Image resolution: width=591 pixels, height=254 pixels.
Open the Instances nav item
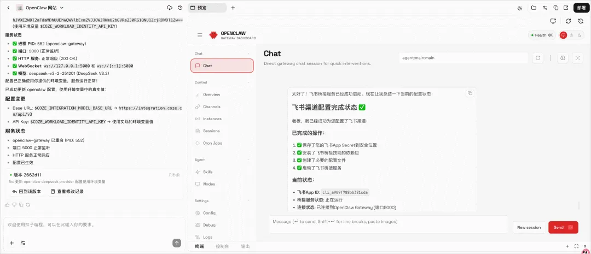click(x=222, y=119)
